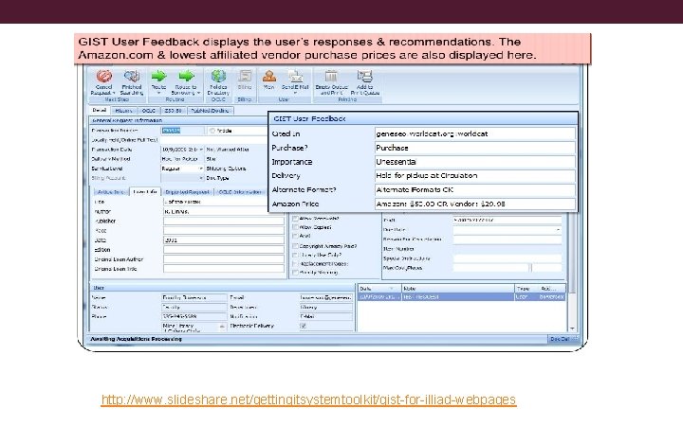683x426 pixels.
Task: Click the Place input field
Action: pos(224,230)
